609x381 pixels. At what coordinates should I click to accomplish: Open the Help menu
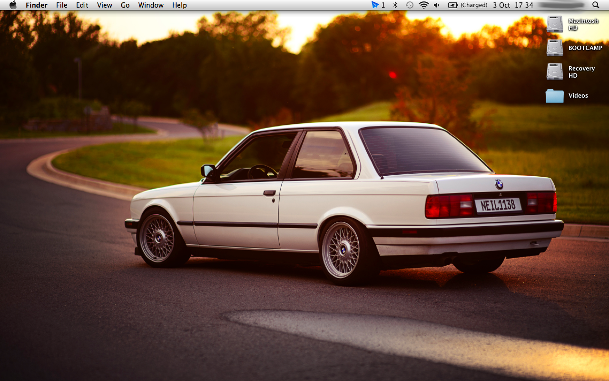point(179,5)
